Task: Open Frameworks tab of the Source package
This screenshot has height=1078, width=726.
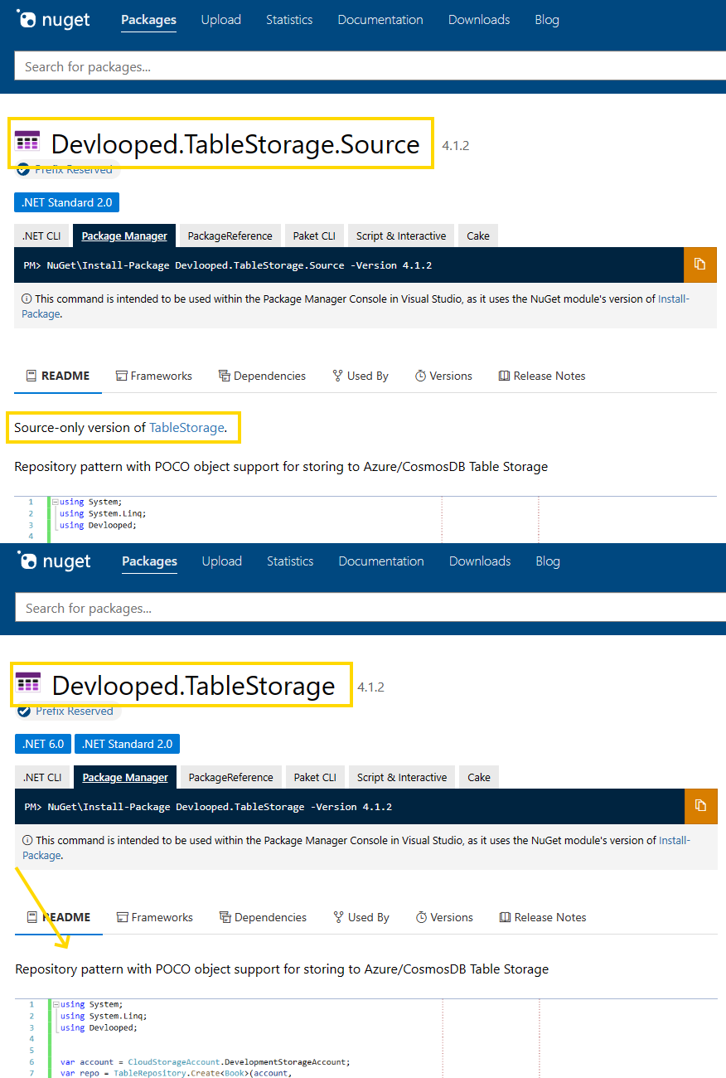Action: pos(154,376)
